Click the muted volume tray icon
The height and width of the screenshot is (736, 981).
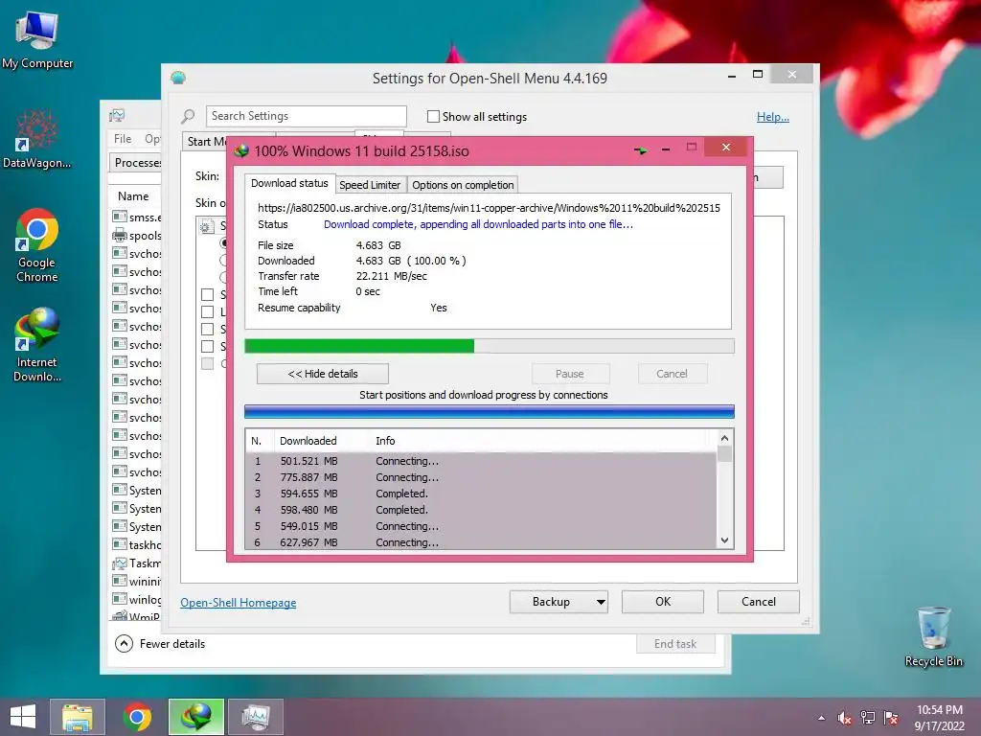click(x=845, y=718)
